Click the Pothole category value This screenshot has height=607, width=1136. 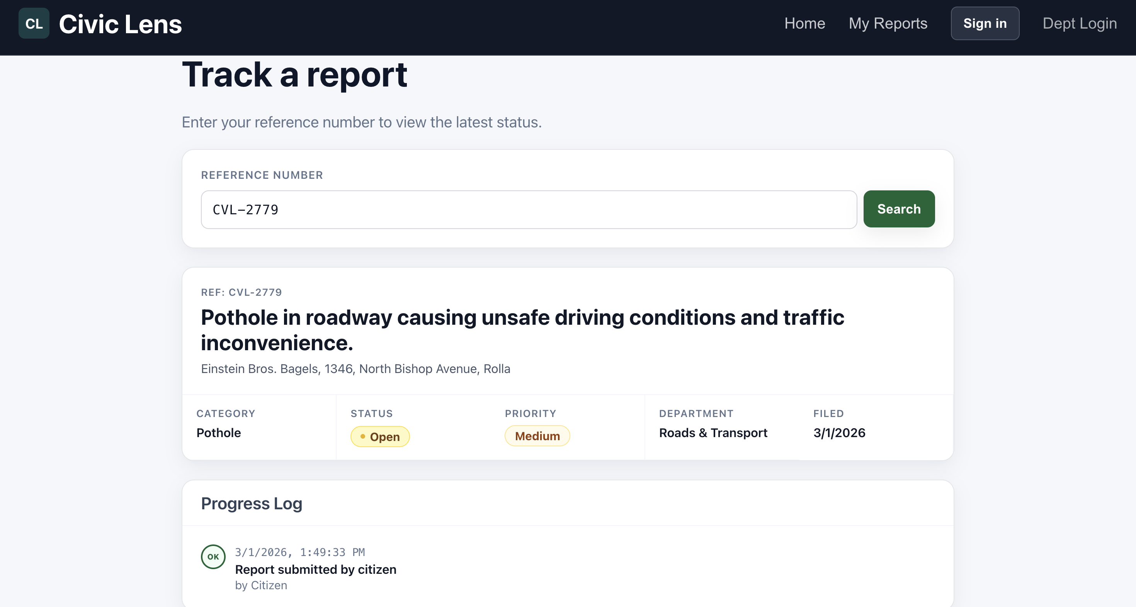219,433
